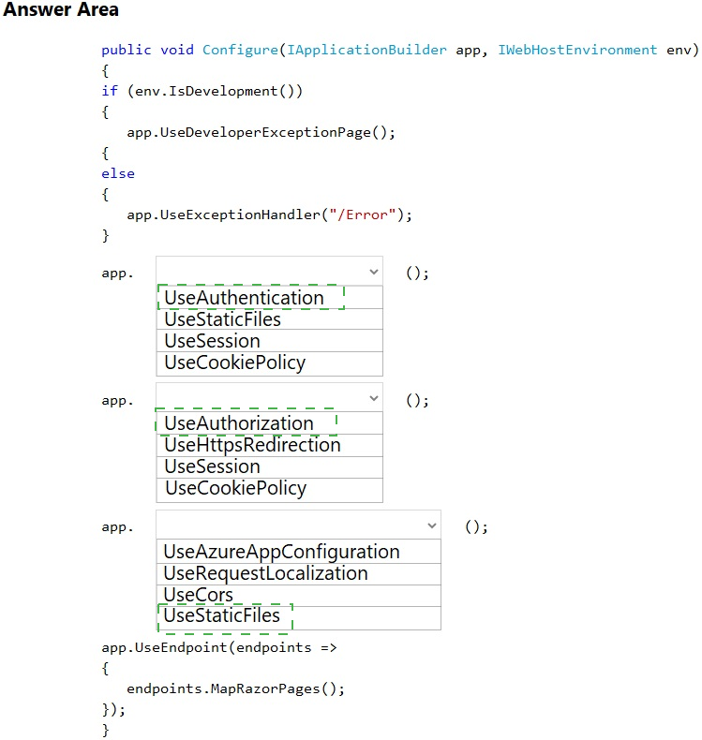
Task: Select the UseRequestLocalization option
Action: tap(265, 573)
